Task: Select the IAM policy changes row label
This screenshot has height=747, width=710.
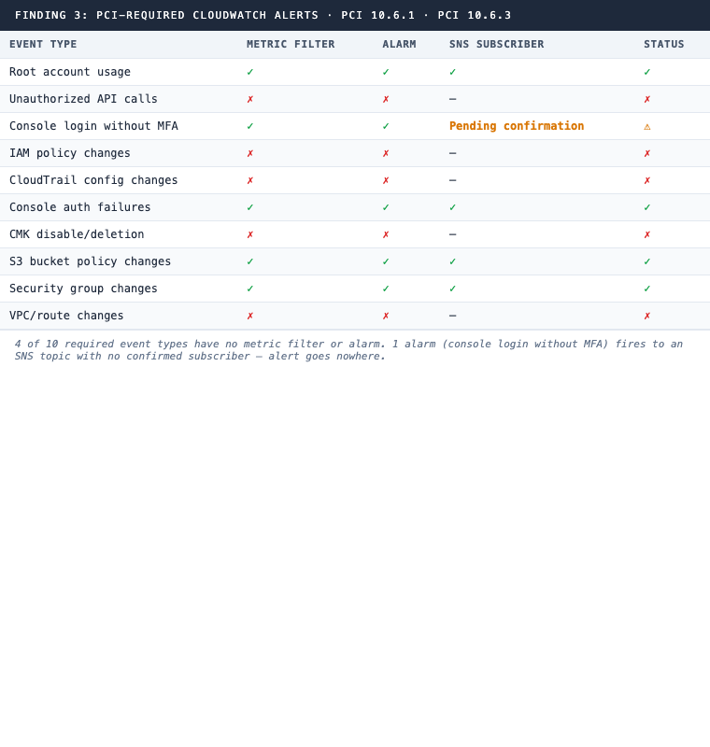Action: click(70, 153)
